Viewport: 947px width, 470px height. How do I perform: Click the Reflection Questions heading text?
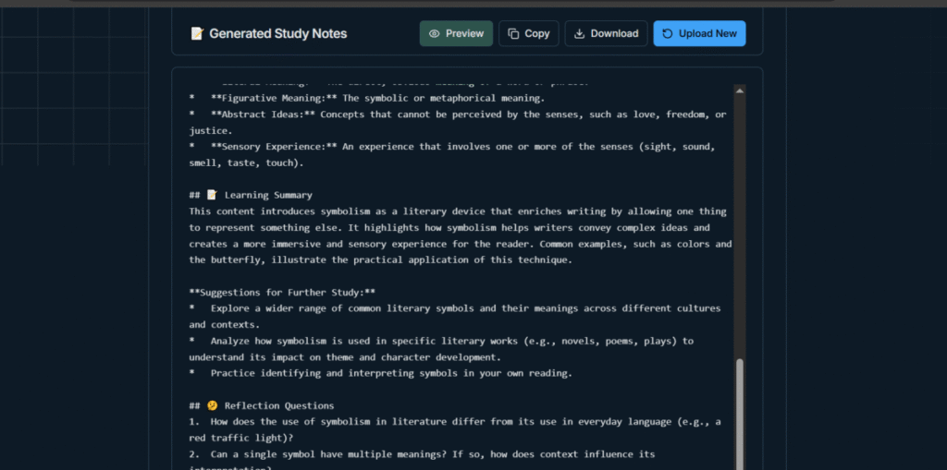click(278, 405)
